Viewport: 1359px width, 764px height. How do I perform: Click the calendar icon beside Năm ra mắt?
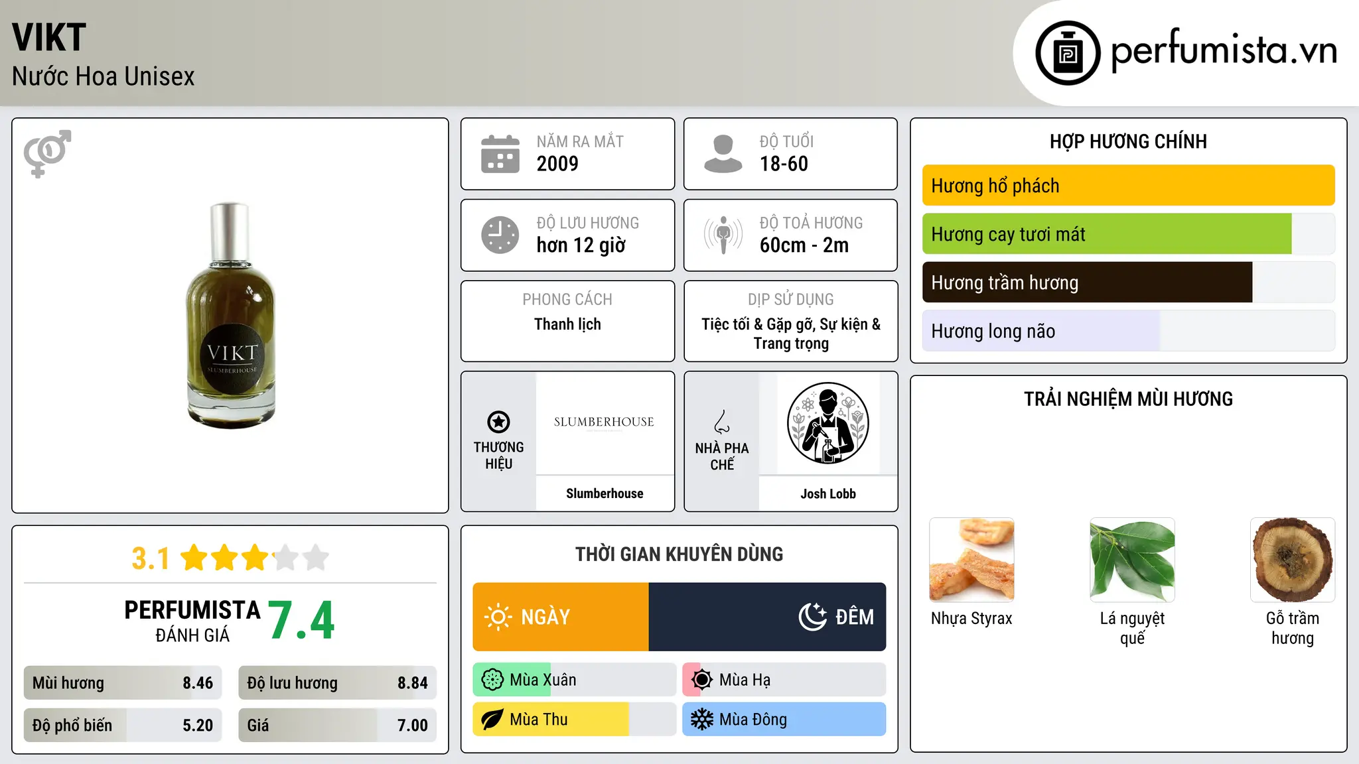point(500,154)
